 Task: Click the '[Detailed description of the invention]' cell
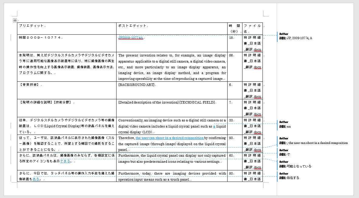pos(148,102)
